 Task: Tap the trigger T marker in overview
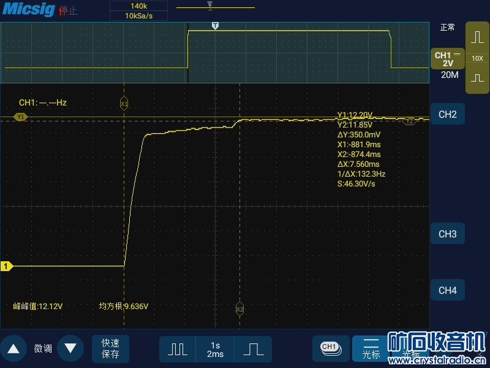tap(215, 26)
